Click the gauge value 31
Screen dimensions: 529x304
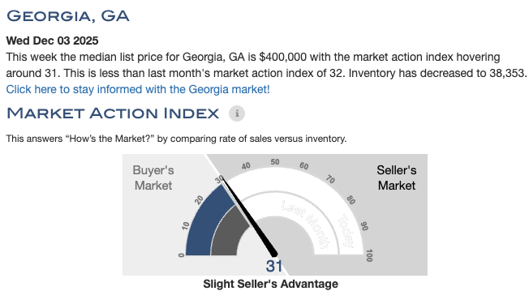tap(273, 266)
